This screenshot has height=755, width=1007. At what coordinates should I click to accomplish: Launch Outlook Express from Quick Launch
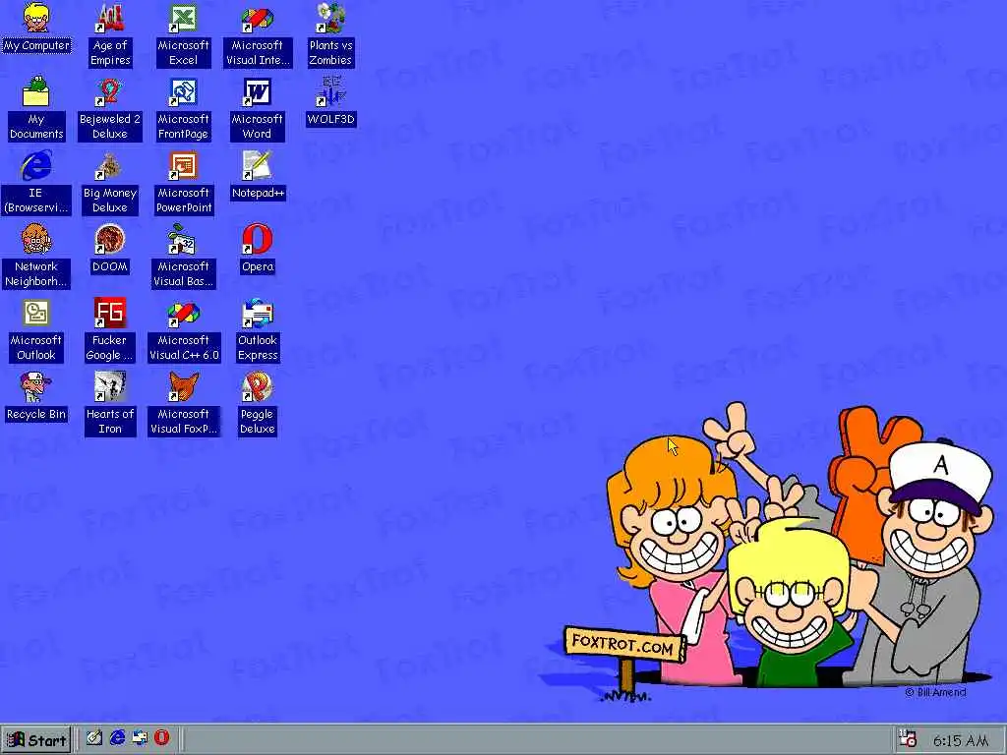tap(140, 738)
